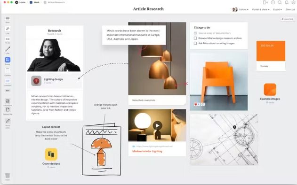The image size is (297, 185).
Task: Open the Modern Interior Lighting link
Action: click(147, 151)
